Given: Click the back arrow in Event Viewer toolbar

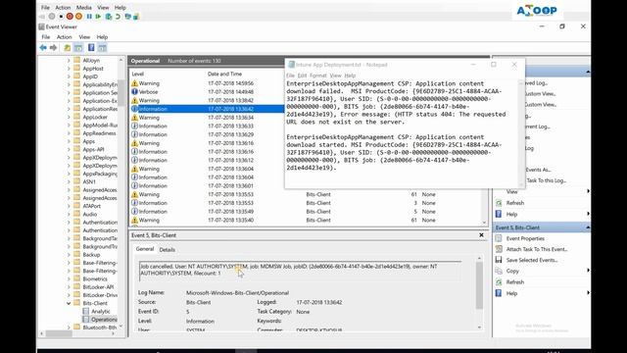Looking at the screenshot, I should (43, 48).
